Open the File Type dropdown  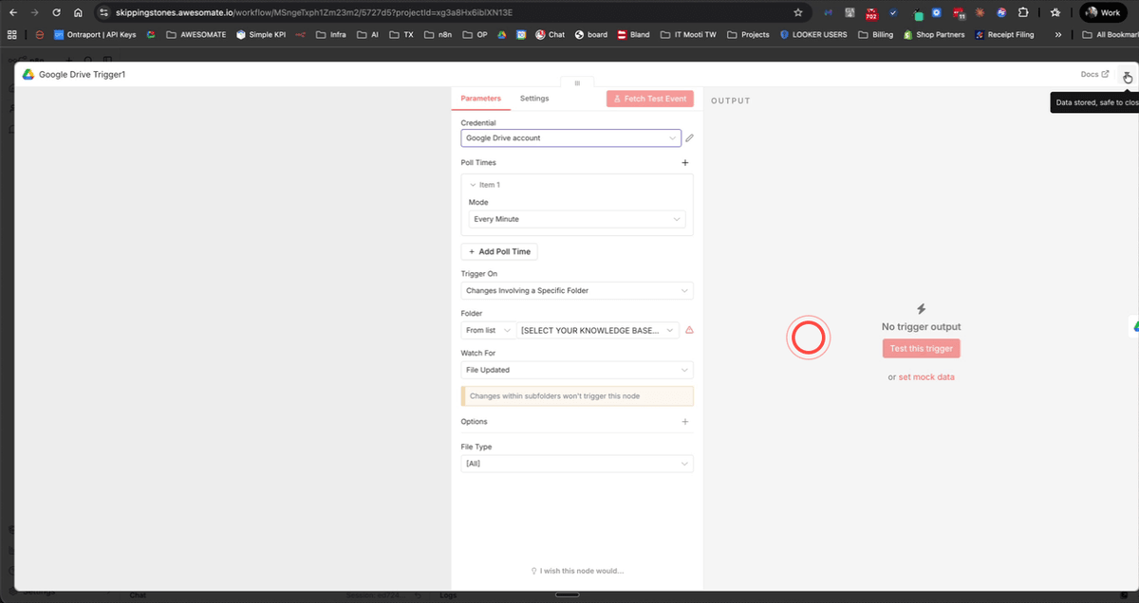coord(577,464)
